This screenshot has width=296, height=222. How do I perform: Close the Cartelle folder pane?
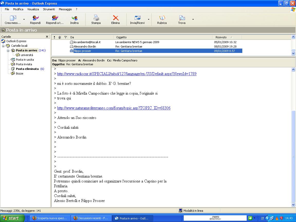coord(47,37)
